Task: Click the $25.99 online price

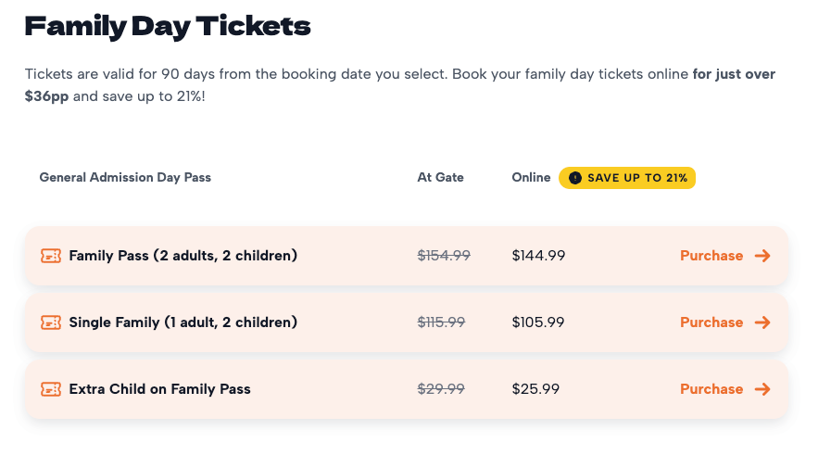Action: (x=535, y=389)
